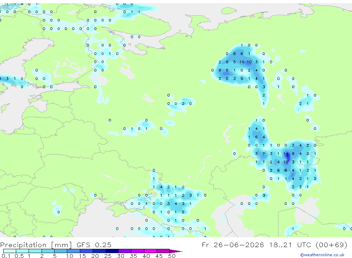Pick the 10–15 mm blue legend box

pyautogui.click(x=74, y=251)
